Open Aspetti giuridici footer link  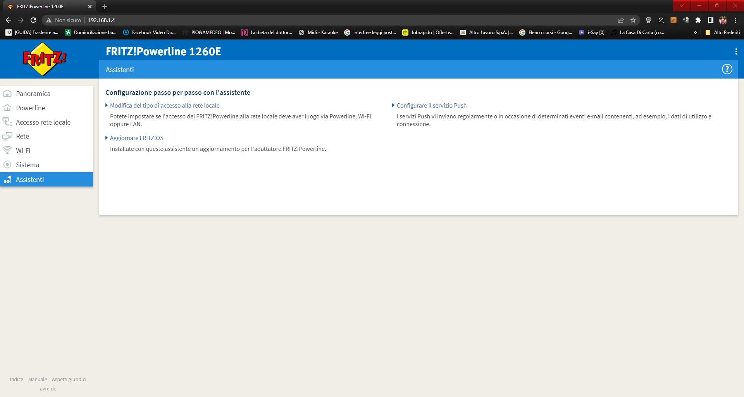pos(69,379)
